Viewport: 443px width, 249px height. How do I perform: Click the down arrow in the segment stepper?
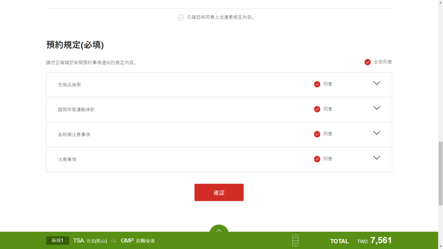point(295,243)
